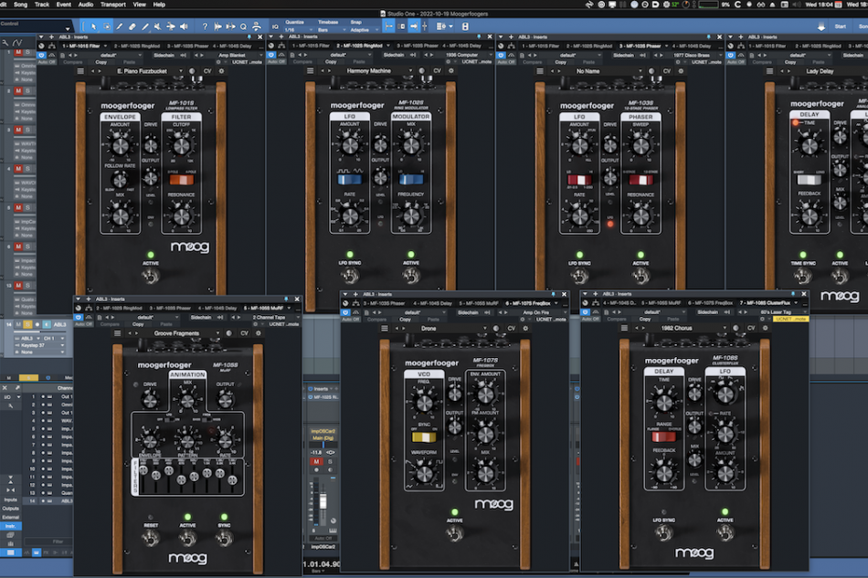Click the mixer channel volume fader
Viewport: 868px width, 578px height.
pos(323,501)
